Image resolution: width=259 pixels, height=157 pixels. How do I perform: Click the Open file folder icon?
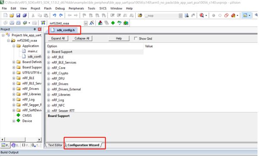[12, 16]
